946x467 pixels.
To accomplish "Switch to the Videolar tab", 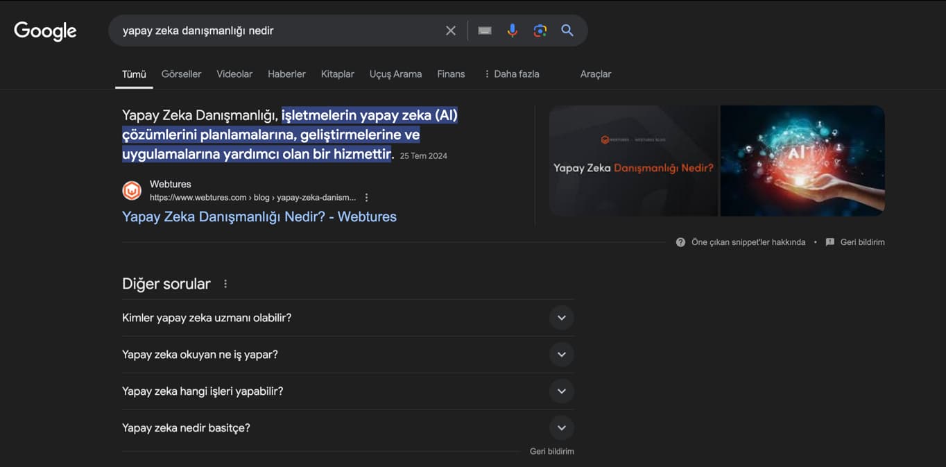I will pyautogui.click(x=234, y=74).
